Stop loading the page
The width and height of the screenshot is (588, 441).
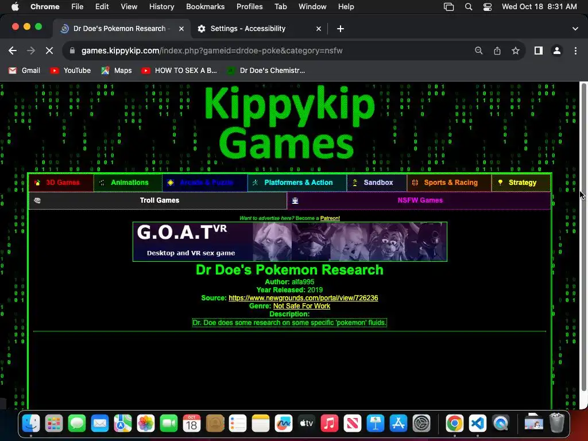coord(49,51)
